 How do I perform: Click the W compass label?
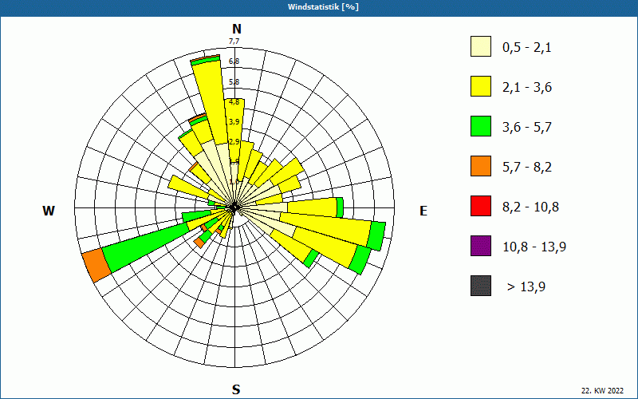tap(49, 211)
